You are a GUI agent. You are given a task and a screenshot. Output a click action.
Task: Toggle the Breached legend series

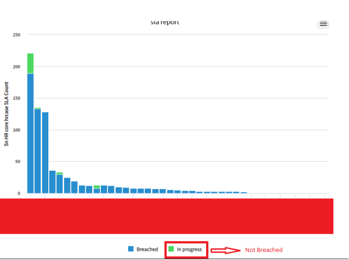pos(143,249)
